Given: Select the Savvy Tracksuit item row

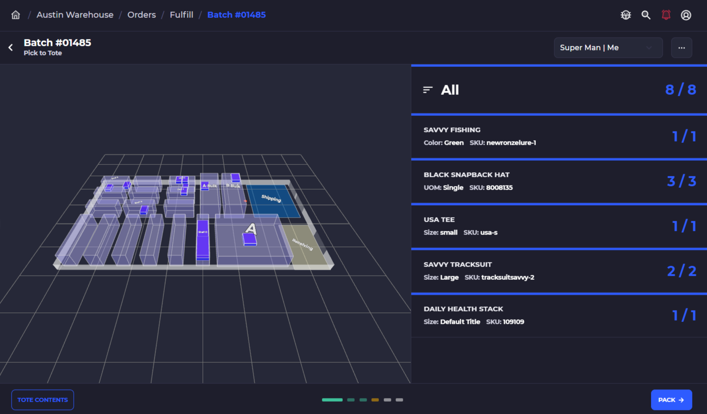Looking at the screenshot, I should point(559,271).
